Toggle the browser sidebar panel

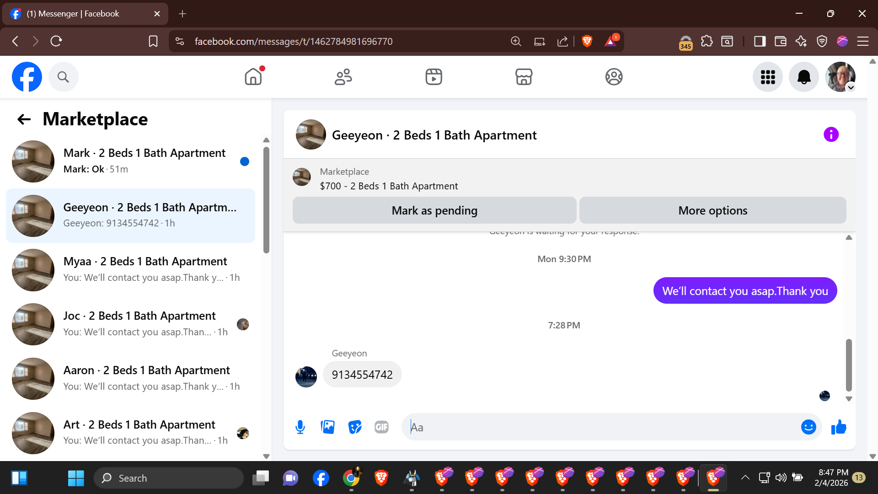tap(760, 41)
